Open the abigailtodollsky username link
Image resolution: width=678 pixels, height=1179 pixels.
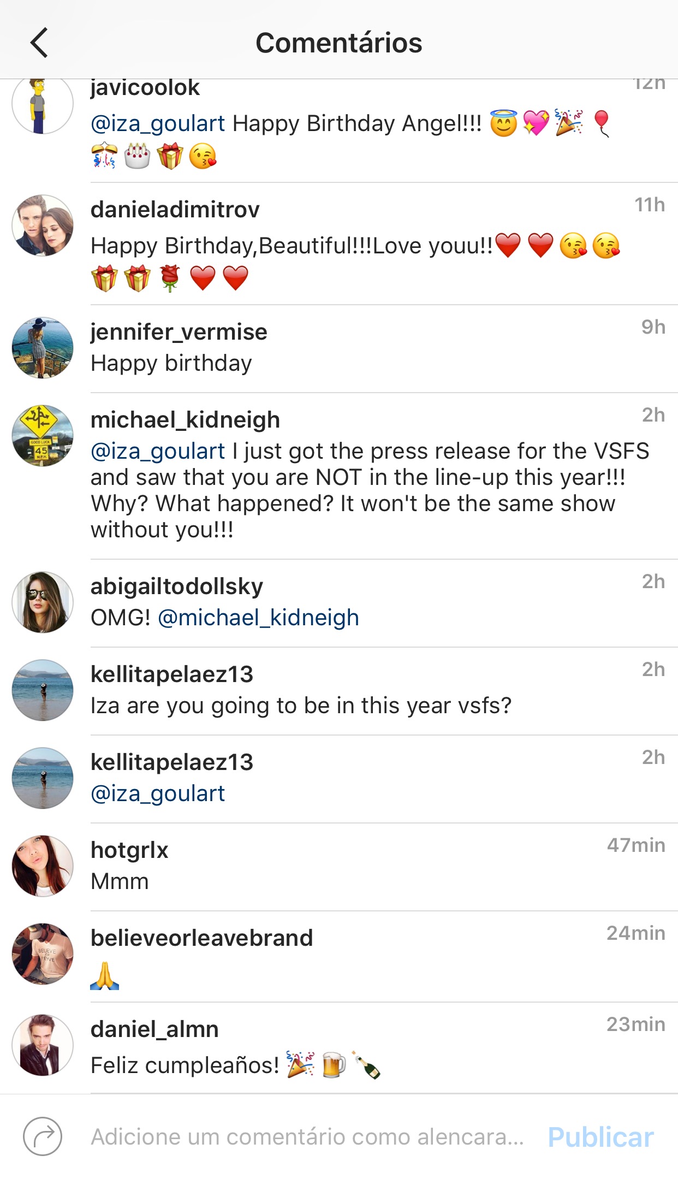pyautogui.click(x=176, y=586)
